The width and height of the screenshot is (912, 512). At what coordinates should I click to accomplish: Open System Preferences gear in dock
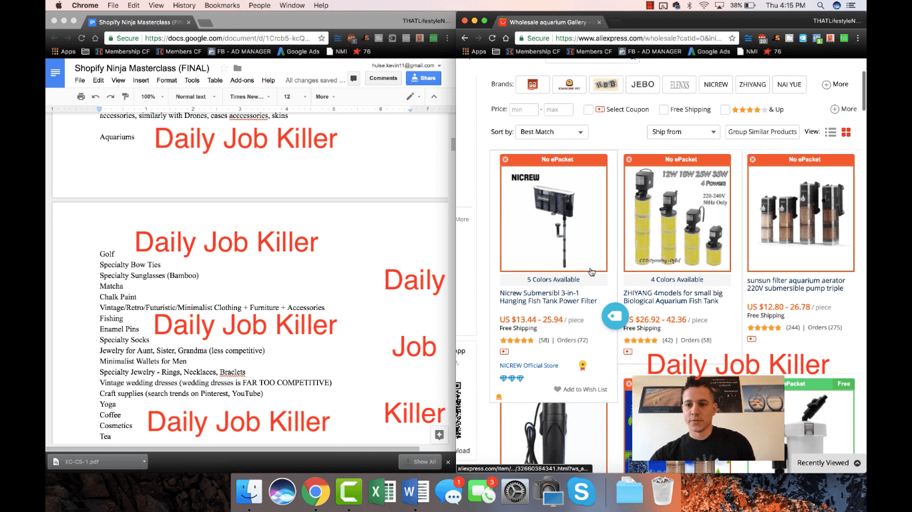click(515, 493)
